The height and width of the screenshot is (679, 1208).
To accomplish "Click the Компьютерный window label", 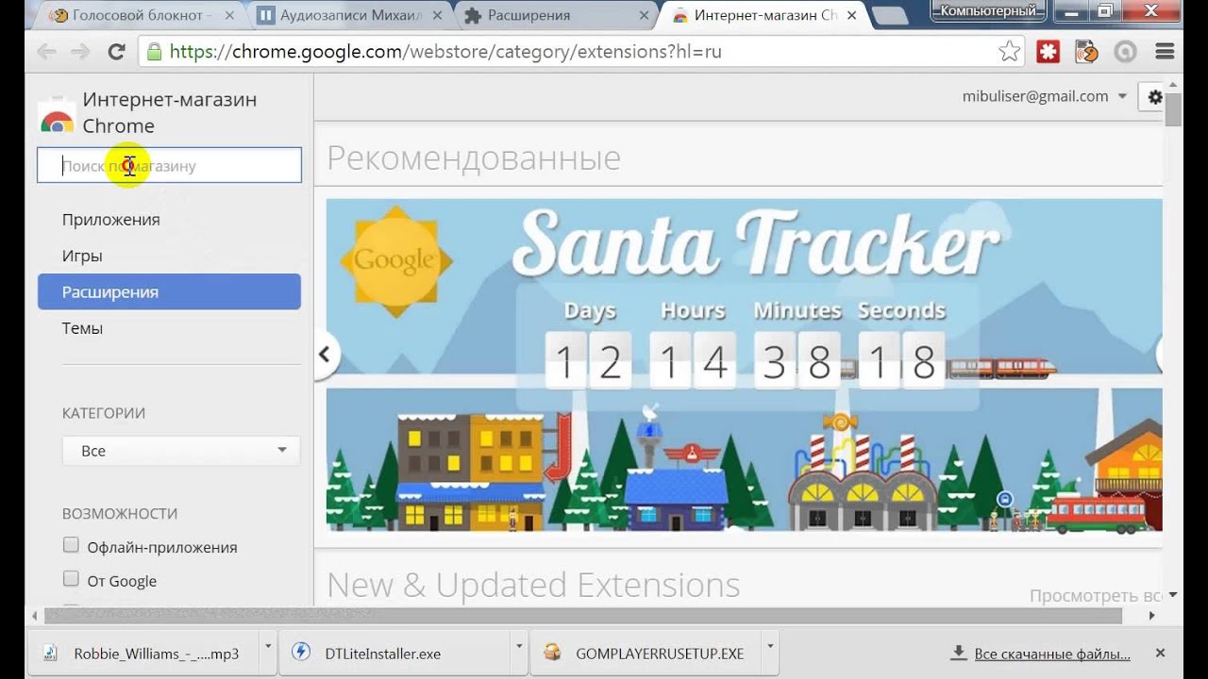I will tap(988, 10).
